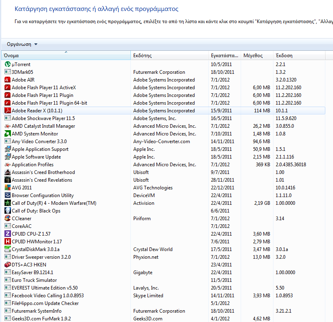Click the CPUID HWMonitor icon
333x322 pixels.
(x=8, y=241)
